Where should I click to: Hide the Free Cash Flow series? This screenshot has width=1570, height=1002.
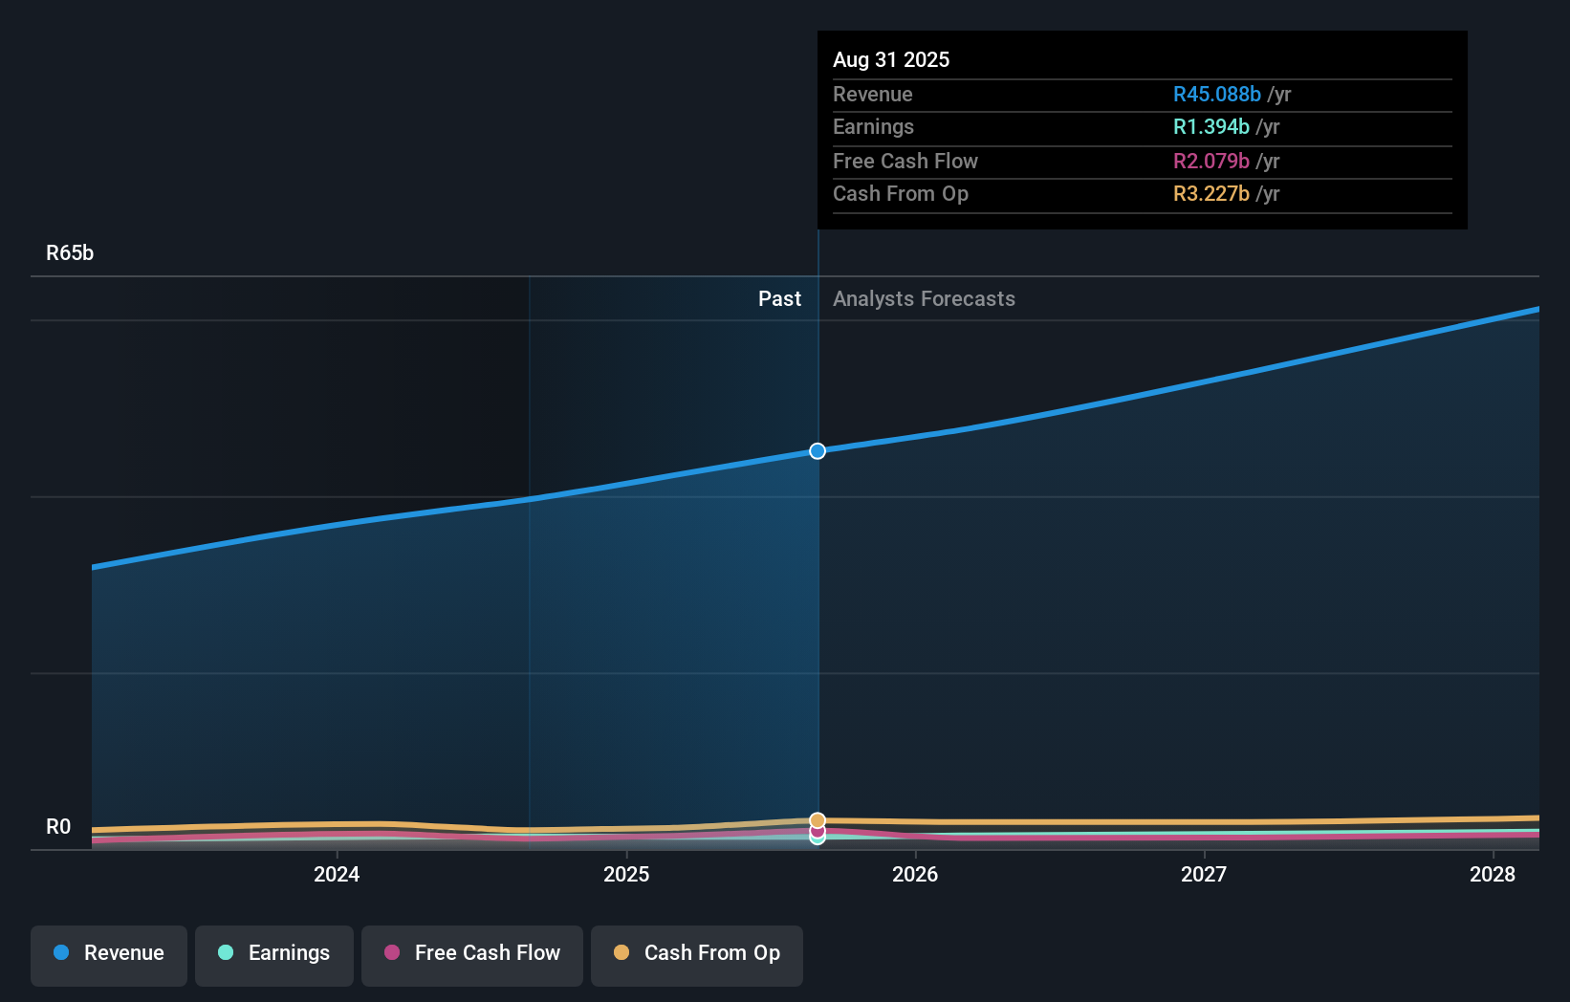coord(471,955)
